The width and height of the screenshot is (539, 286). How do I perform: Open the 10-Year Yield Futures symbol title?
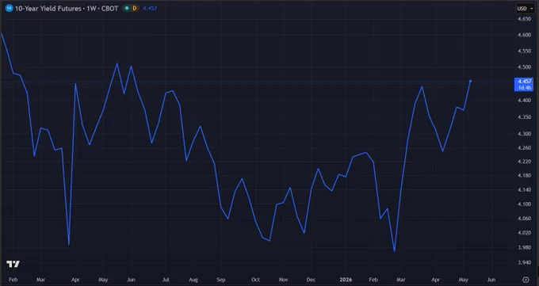67,8
